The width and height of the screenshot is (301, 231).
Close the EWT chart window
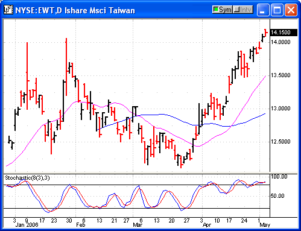[291, 10]
